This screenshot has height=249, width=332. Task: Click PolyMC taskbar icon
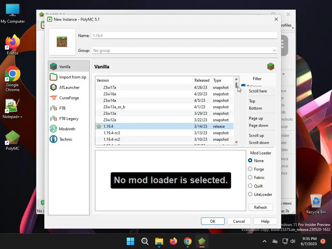tap(202, 241)
